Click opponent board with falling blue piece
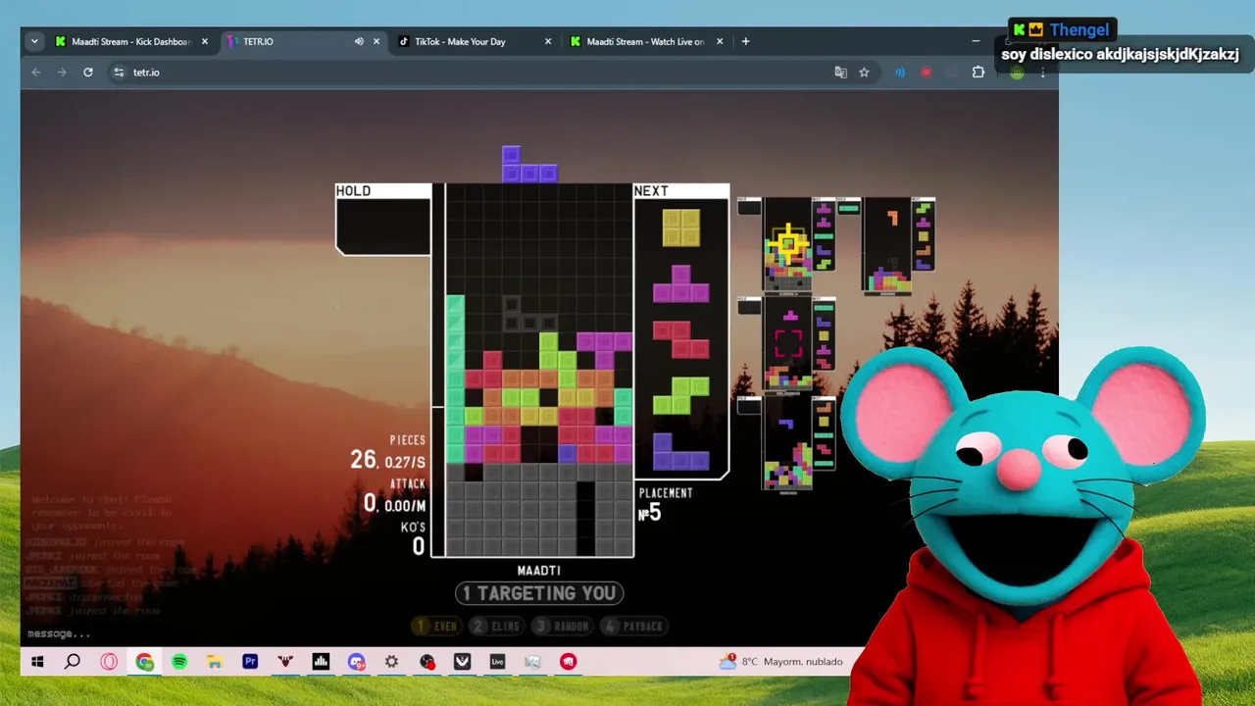The image size is (1255, 706). pyautogui.click(x=787, y=442)
